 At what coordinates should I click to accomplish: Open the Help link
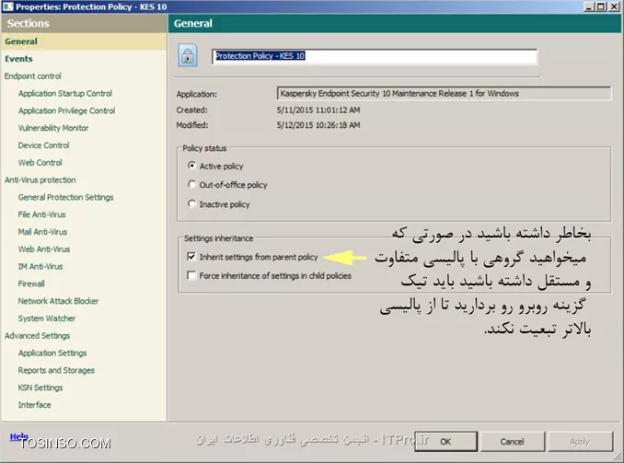[18, 436]
